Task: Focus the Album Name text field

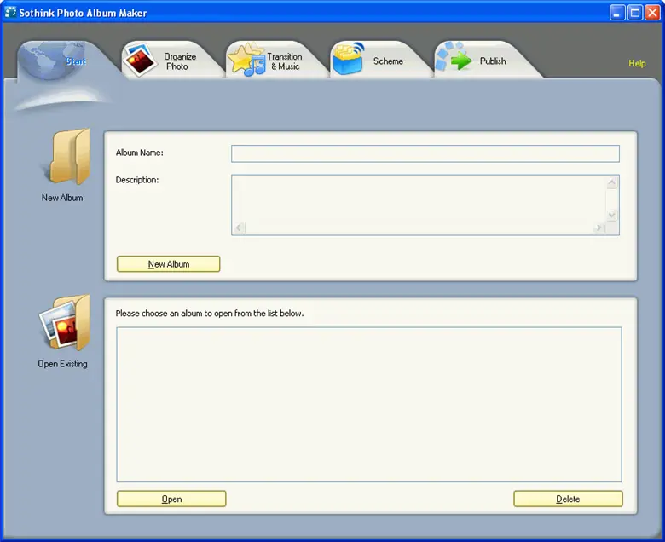Action: (x=425, y=153)
